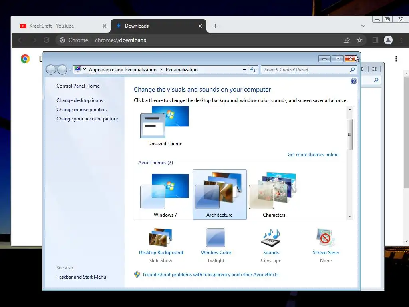Click the share page icon in Chrome
409x307 pixels.
(x=347, y=40)
